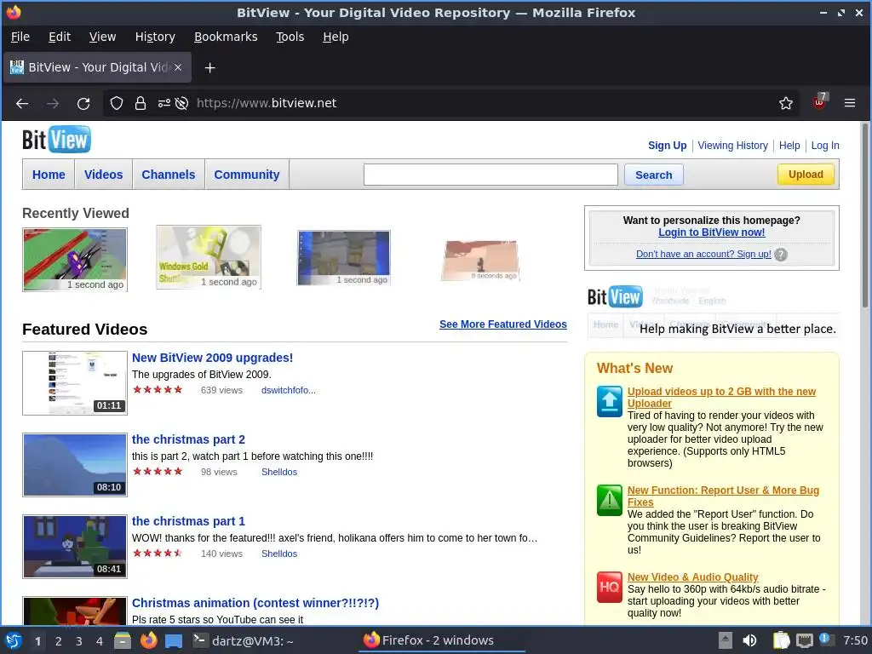Image resolution: width=872 pixels, height=654 pixels.
Task: Click the blue Uploader arrow icon
Action: [610, 401]
